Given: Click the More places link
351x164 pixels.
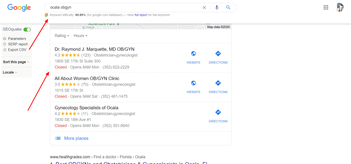Looking at the screenshot, I should click(76, 138).
